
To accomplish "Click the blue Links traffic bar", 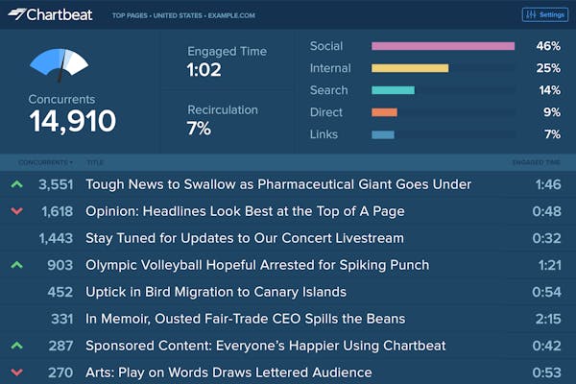I will 382,134.
